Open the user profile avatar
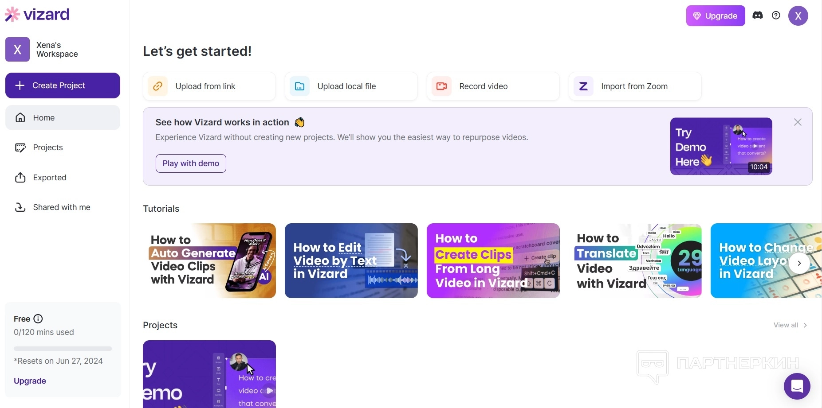Screen dimensions: 822x408 pyautogui.click(x=798, y=16)
